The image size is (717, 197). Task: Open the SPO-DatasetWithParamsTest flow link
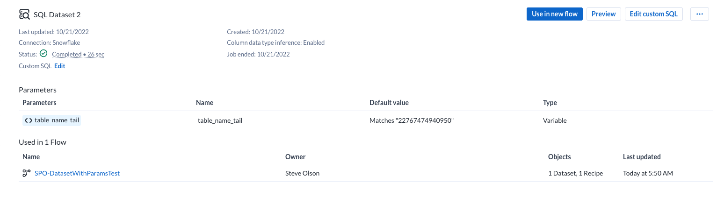click(x=77, y=173)
